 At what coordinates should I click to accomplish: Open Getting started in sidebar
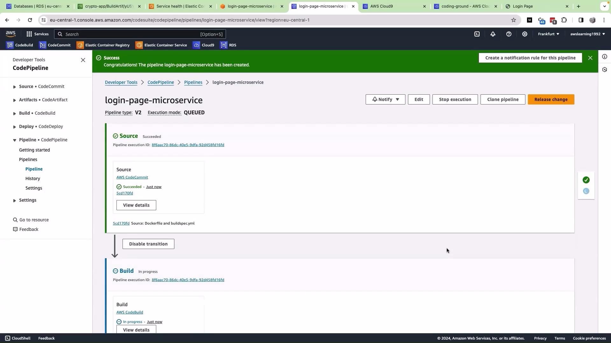click(34, 150)
